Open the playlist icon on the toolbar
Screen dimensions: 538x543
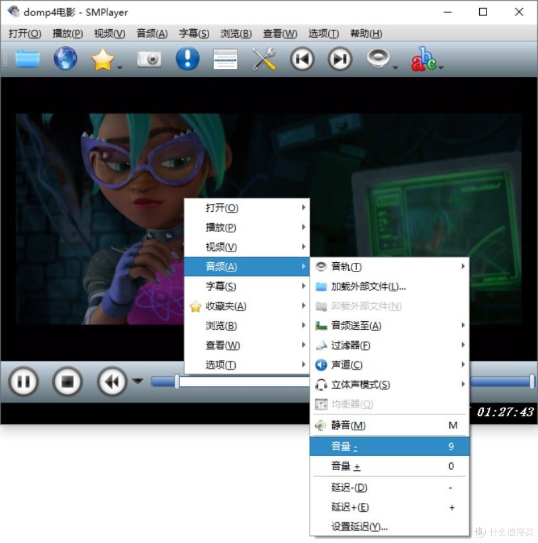(225, 58)
